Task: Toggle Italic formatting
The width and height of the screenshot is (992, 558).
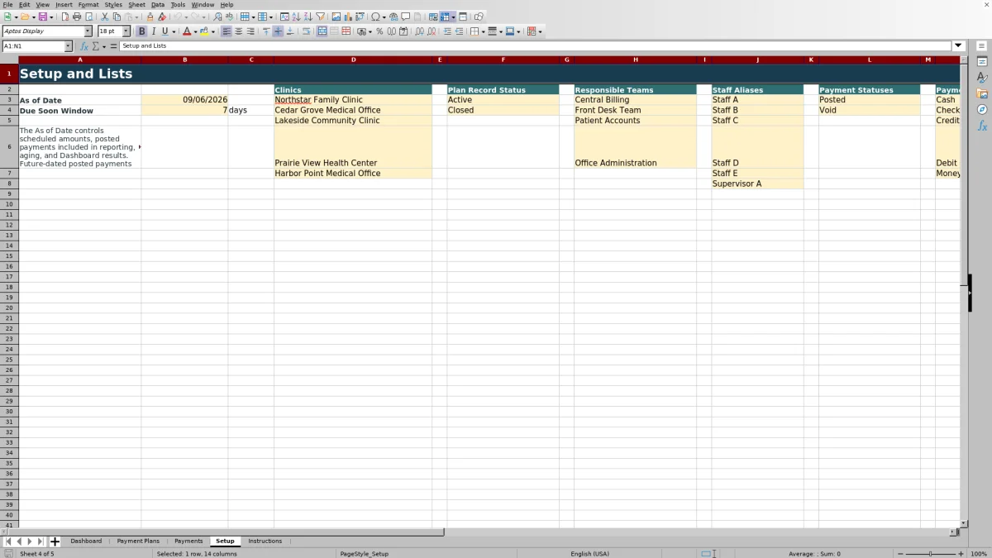Action: coord(153,31)
